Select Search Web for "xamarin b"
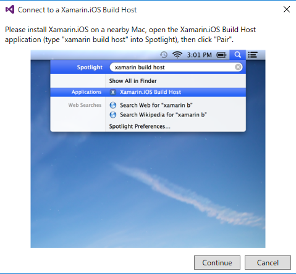 click(156, 105)
